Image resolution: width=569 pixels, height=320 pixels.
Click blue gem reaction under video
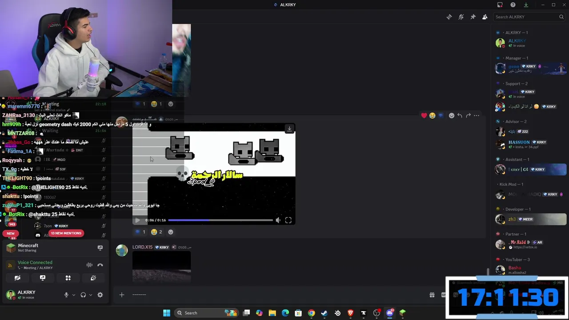[x=140, y=232]
